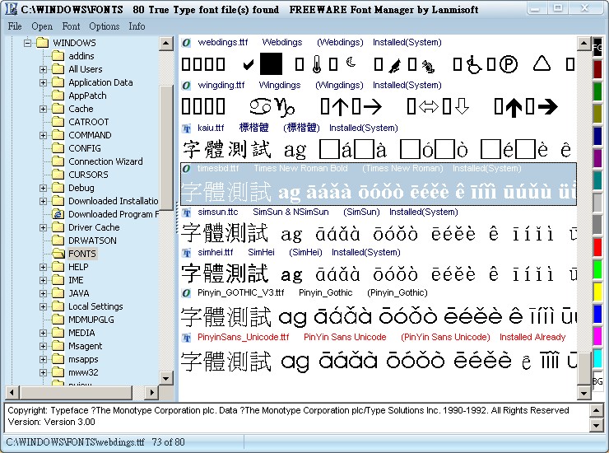609x453 pixels.
Task: Click the MDMUPGLG folder icon
Action: (x=58, y=320)
